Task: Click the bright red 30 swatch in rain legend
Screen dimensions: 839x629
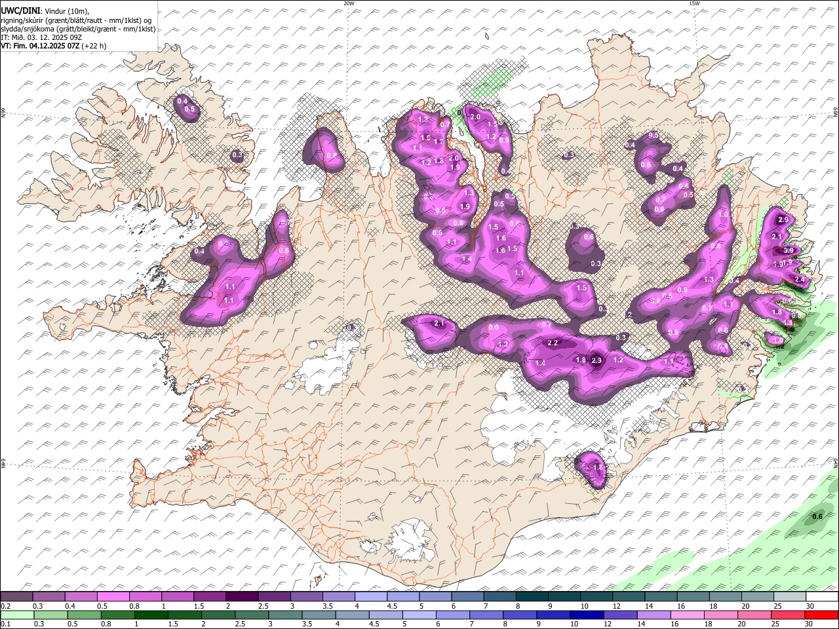Action: 821,615
